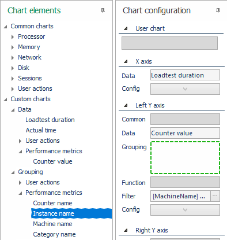Collapse the X axis section
This screenshot has width=227, height=240.
126,62
